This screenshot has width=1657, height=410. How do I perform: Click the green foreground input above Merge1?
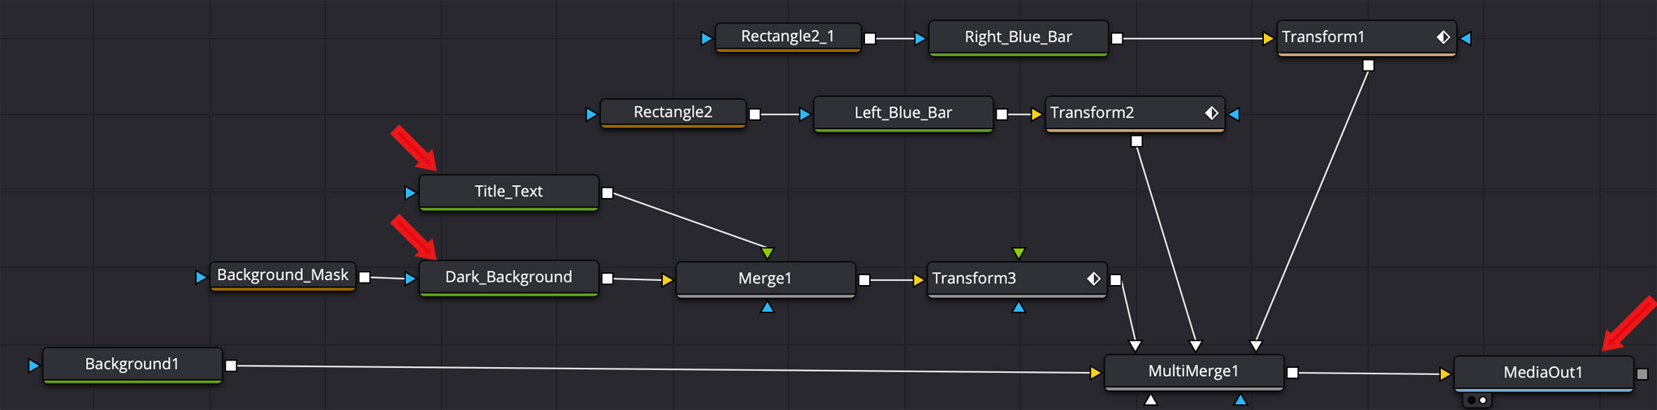768,253
